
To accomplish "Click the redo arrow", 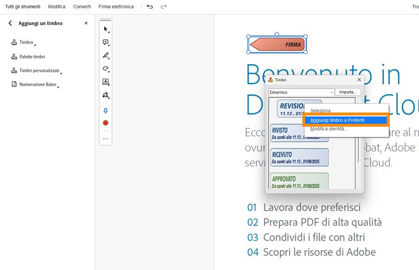I will [164, 7].
